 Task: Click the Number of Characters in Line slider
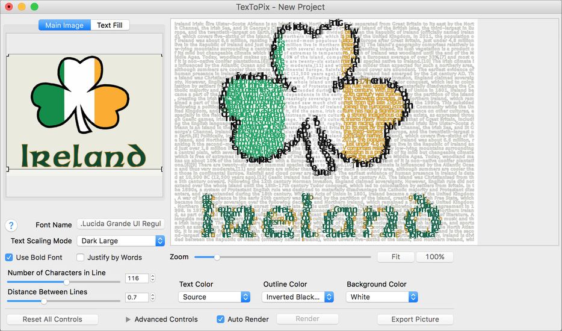point(64,282)
